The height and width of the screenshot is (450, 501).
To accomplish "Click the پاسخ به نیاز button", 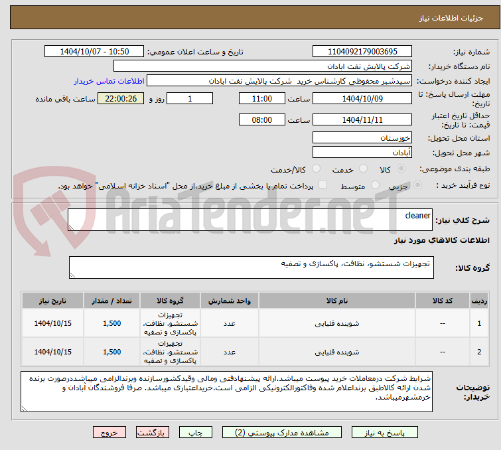I will tap(385, 433).
